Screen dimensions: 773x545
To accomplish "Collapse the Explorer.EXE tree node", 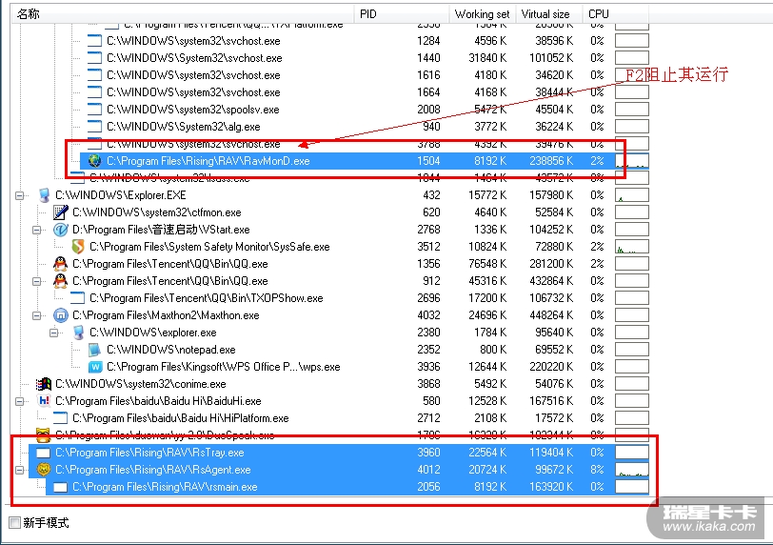I will click(x=20, y=196).
